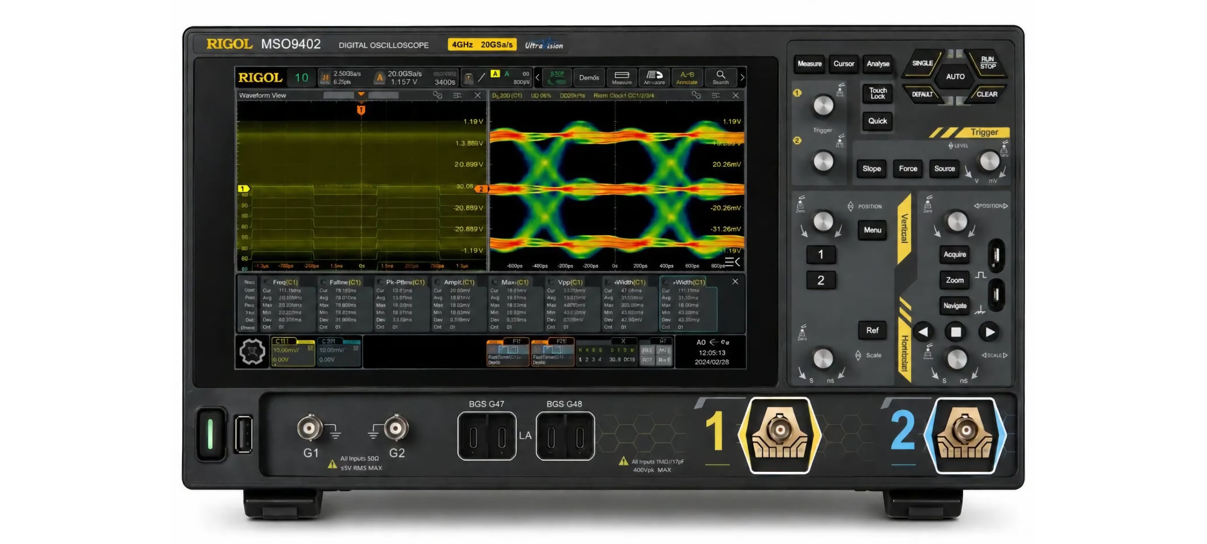This screenshot has height=544, width=1207.
Task: Click the Navigate key
Action: (955, 306)
